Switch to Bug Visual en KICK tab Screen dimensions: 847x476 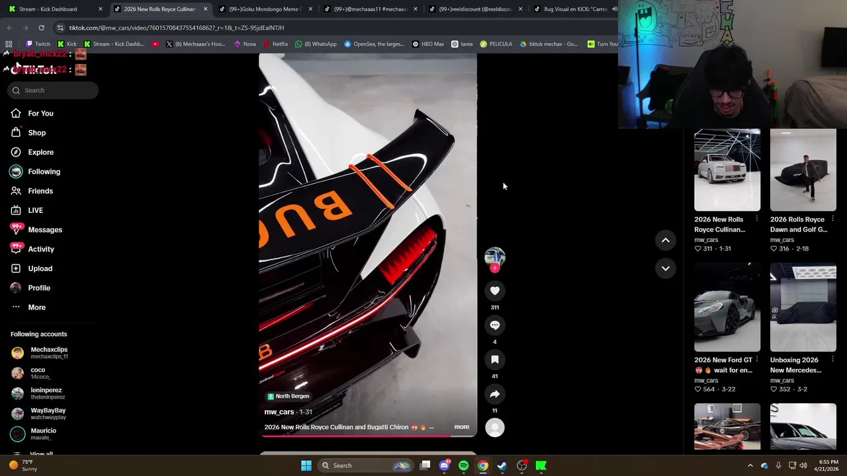pyautogui.click(x=575, y=9)
